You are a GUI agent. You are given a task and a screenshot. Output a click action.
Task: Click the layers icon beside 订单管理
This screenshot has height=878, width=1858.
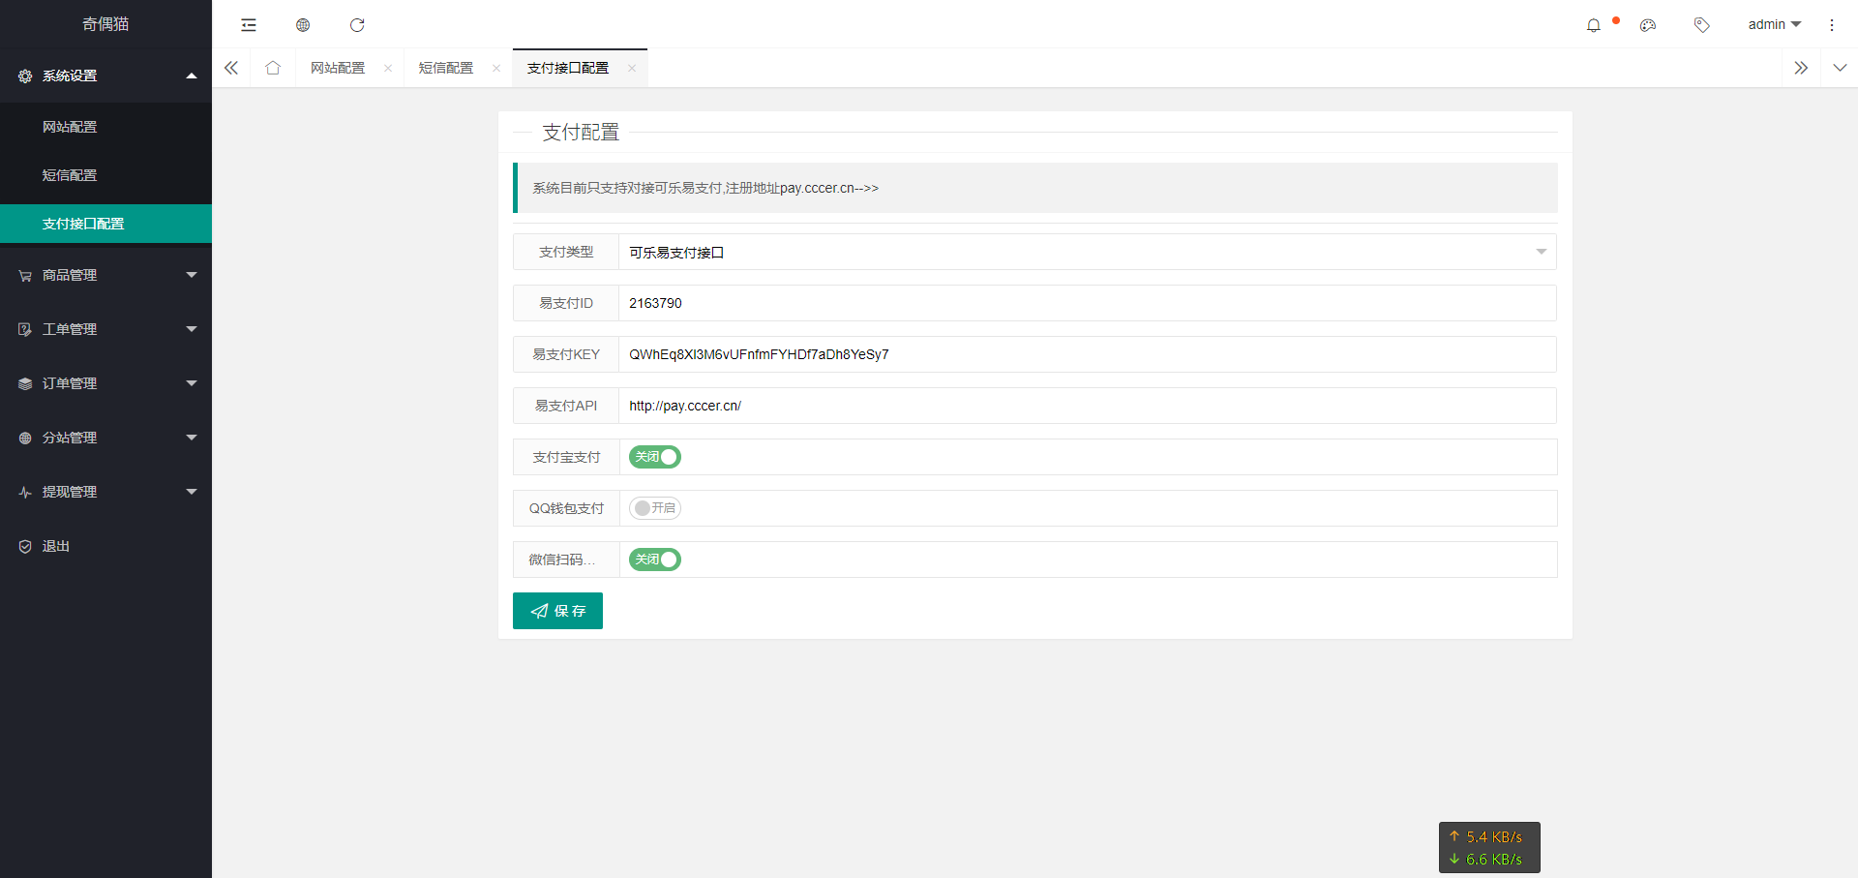[25, 384]
